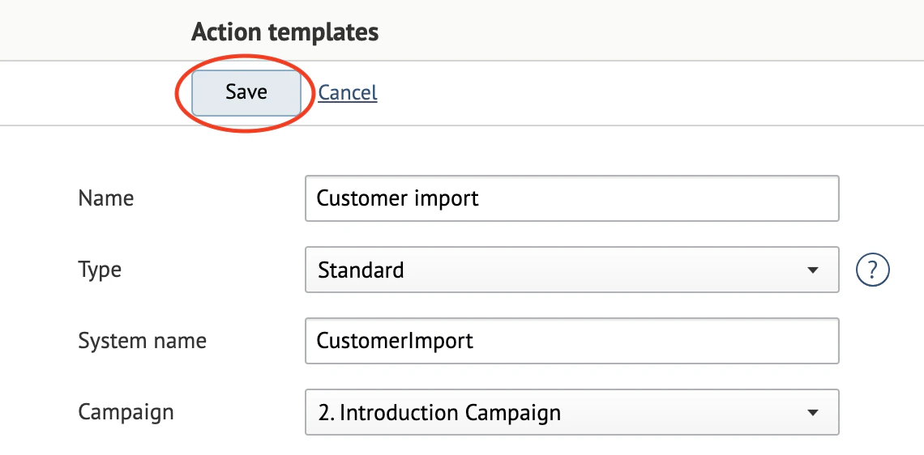Click the 'CustomerImport' text in System name
This screenshot has width=924, height=455.
coord(395,341)
